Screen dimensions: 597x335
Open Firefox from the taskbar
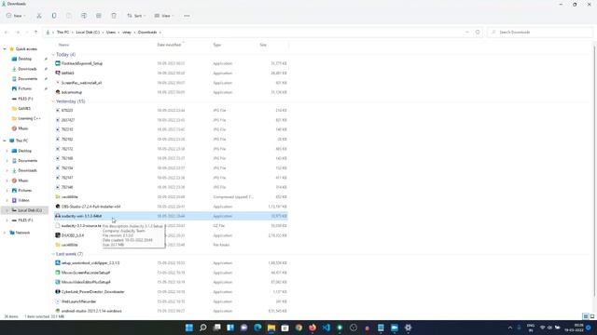coord(312,328)
